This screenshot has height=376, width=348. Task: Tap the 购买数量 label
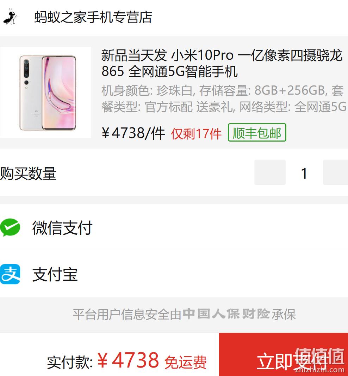tap(28, 173)
